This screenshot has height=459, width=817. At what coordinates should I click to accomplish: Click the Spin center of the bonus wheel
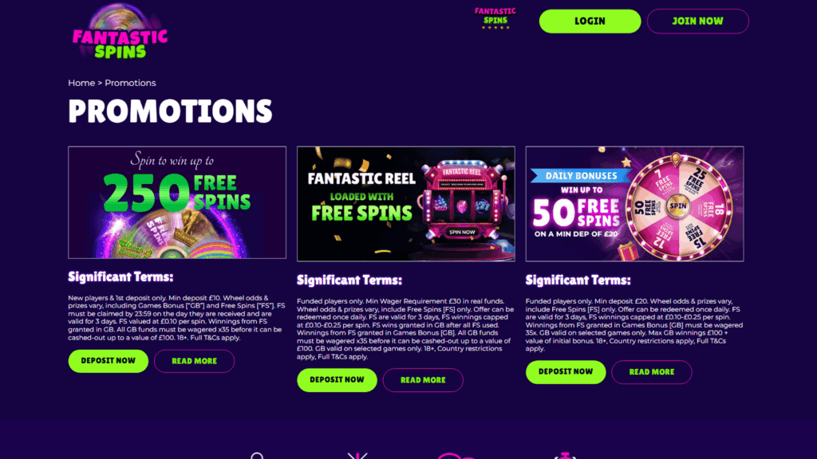tap(678, 206)
